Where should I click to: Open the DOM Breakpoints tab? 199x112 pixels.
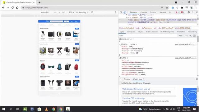pos(167,32)
